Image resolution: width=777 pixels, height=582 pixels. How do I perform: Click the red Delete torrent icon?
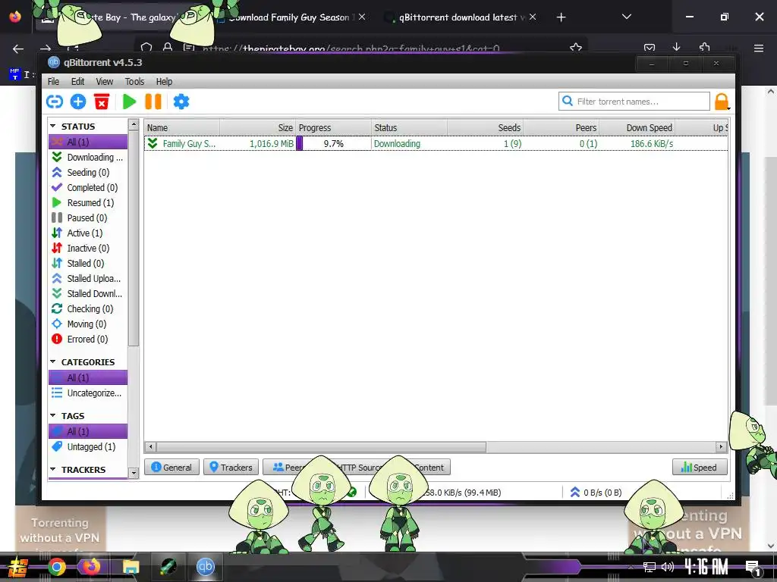(x=102, y=102)
